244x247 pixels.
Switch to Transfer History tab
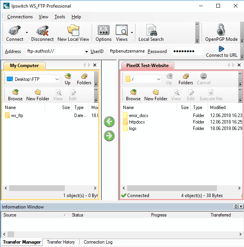coord(61,242)
